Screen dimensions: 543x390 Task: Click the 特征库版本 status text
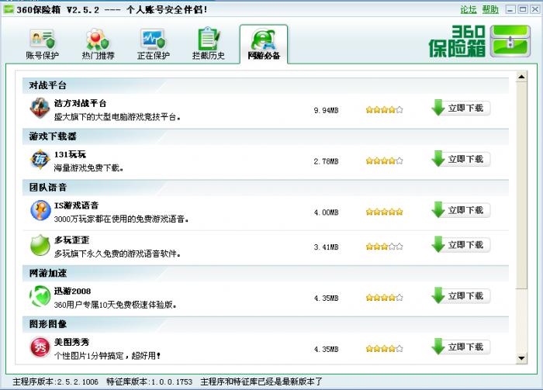click(x=149, y=381)
